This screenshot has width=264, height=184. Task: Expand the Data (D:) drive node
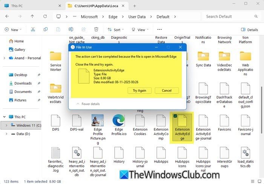tap(6, 134)
